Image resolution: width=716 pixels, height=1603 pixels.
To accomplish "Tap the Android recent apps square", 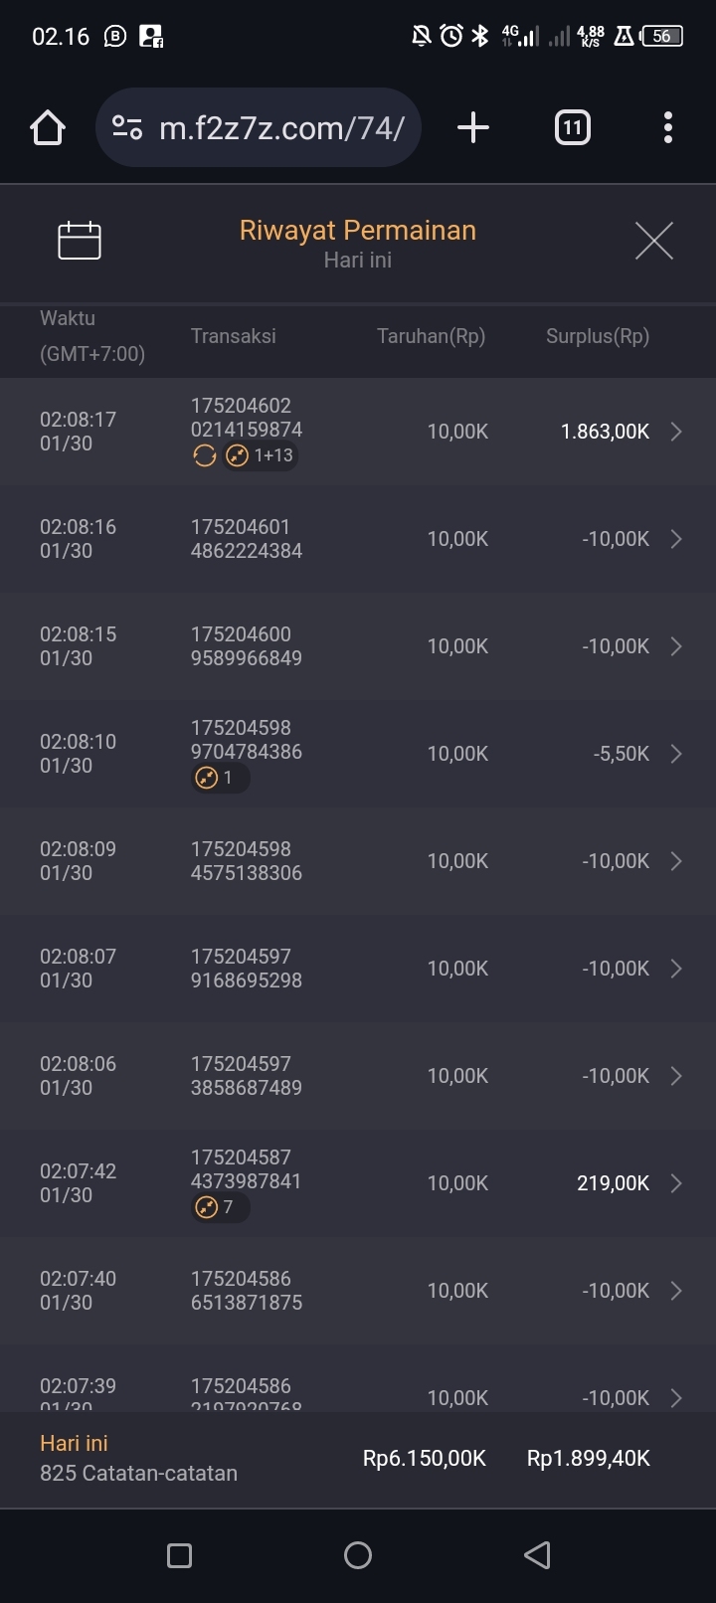I will point(180,1555).
